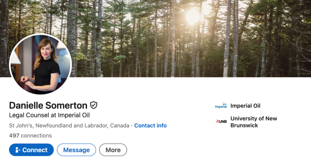Click the bright sun in the cover photo

pos(193,16)
